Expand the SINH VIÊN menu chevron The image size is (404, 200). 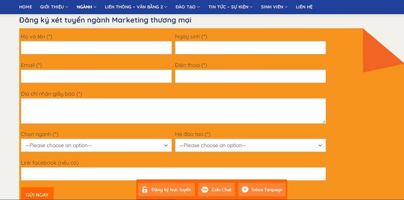click(x=286, y=7)
